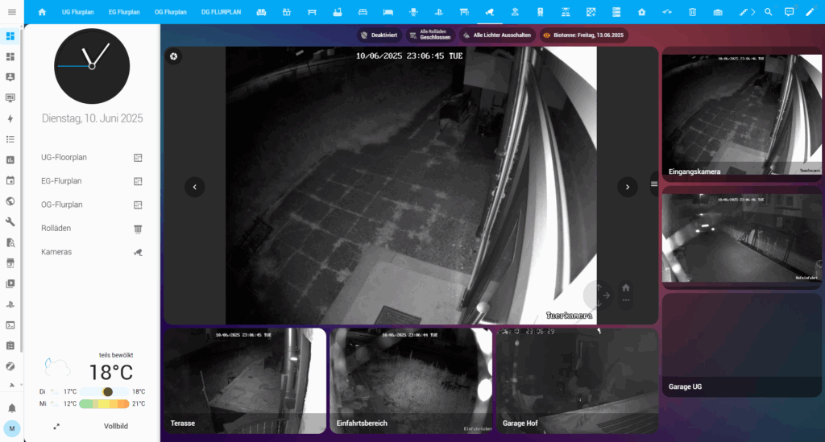This screenshot has height=442, width=825.
Task: Open the PlayStation view tab in top bar
Action: pos(438,12)
